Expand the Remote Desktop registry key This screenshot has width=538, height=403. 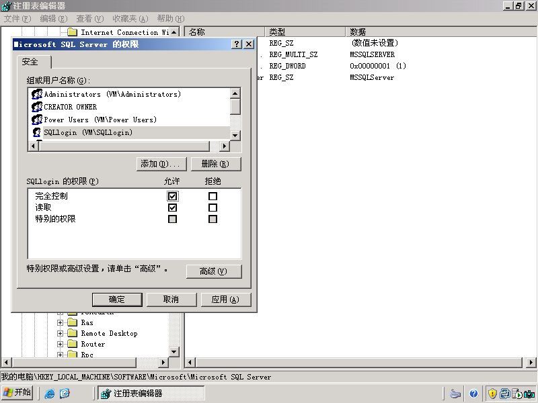(x=60, y=333)
